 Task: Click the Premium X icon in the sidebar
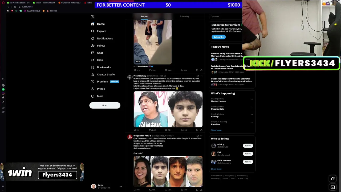point(93,82)
